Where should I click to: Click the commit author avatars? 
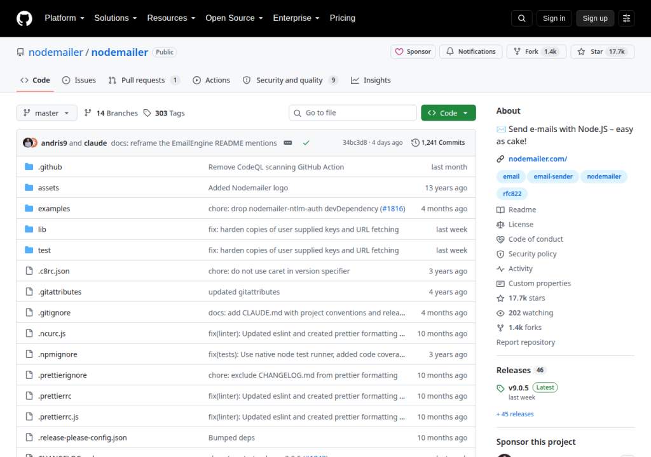(31, 143)
